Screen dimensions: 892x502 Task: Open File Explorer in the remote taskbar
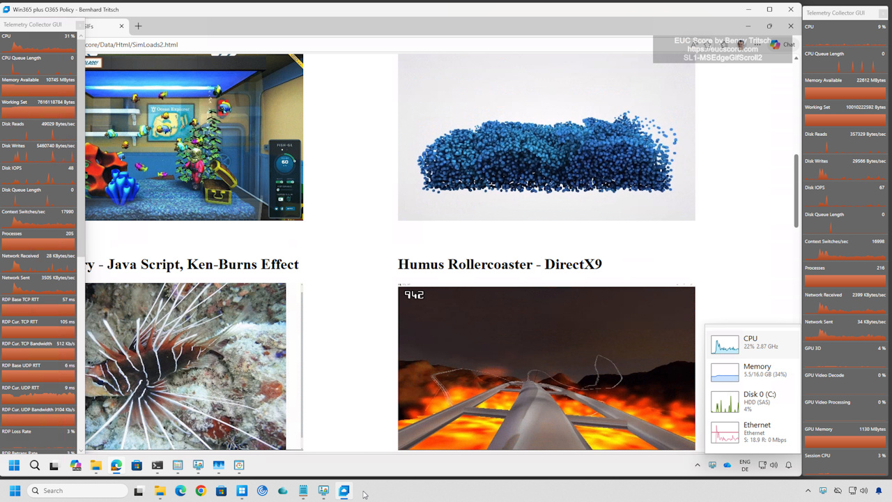95,465
